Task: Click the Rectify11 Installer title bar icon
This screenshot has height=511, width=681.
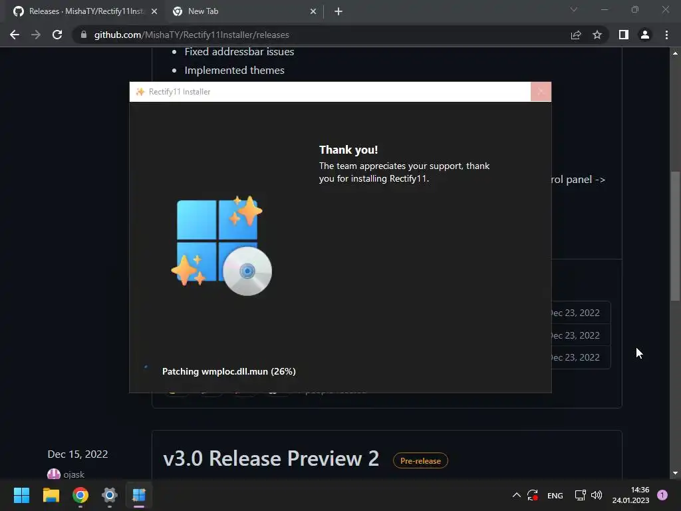Action: pos(140,92)
